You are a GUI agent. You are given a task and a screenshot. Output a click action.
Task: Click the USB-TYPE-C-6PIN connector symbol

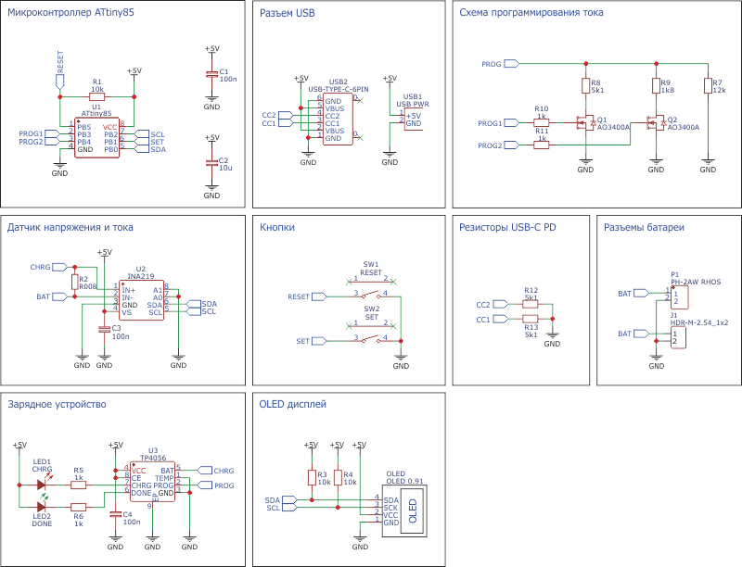point(338,120)
